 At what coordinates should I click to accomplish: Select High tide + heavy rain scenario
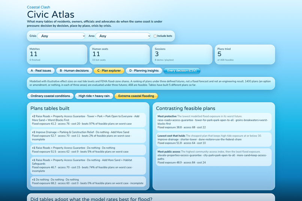(94, 96)
